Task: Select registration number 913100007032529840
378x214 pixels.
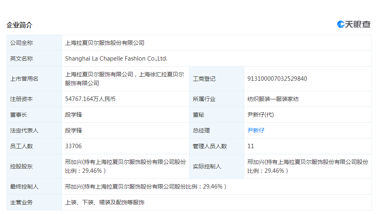Action: (x=277, y=79)
